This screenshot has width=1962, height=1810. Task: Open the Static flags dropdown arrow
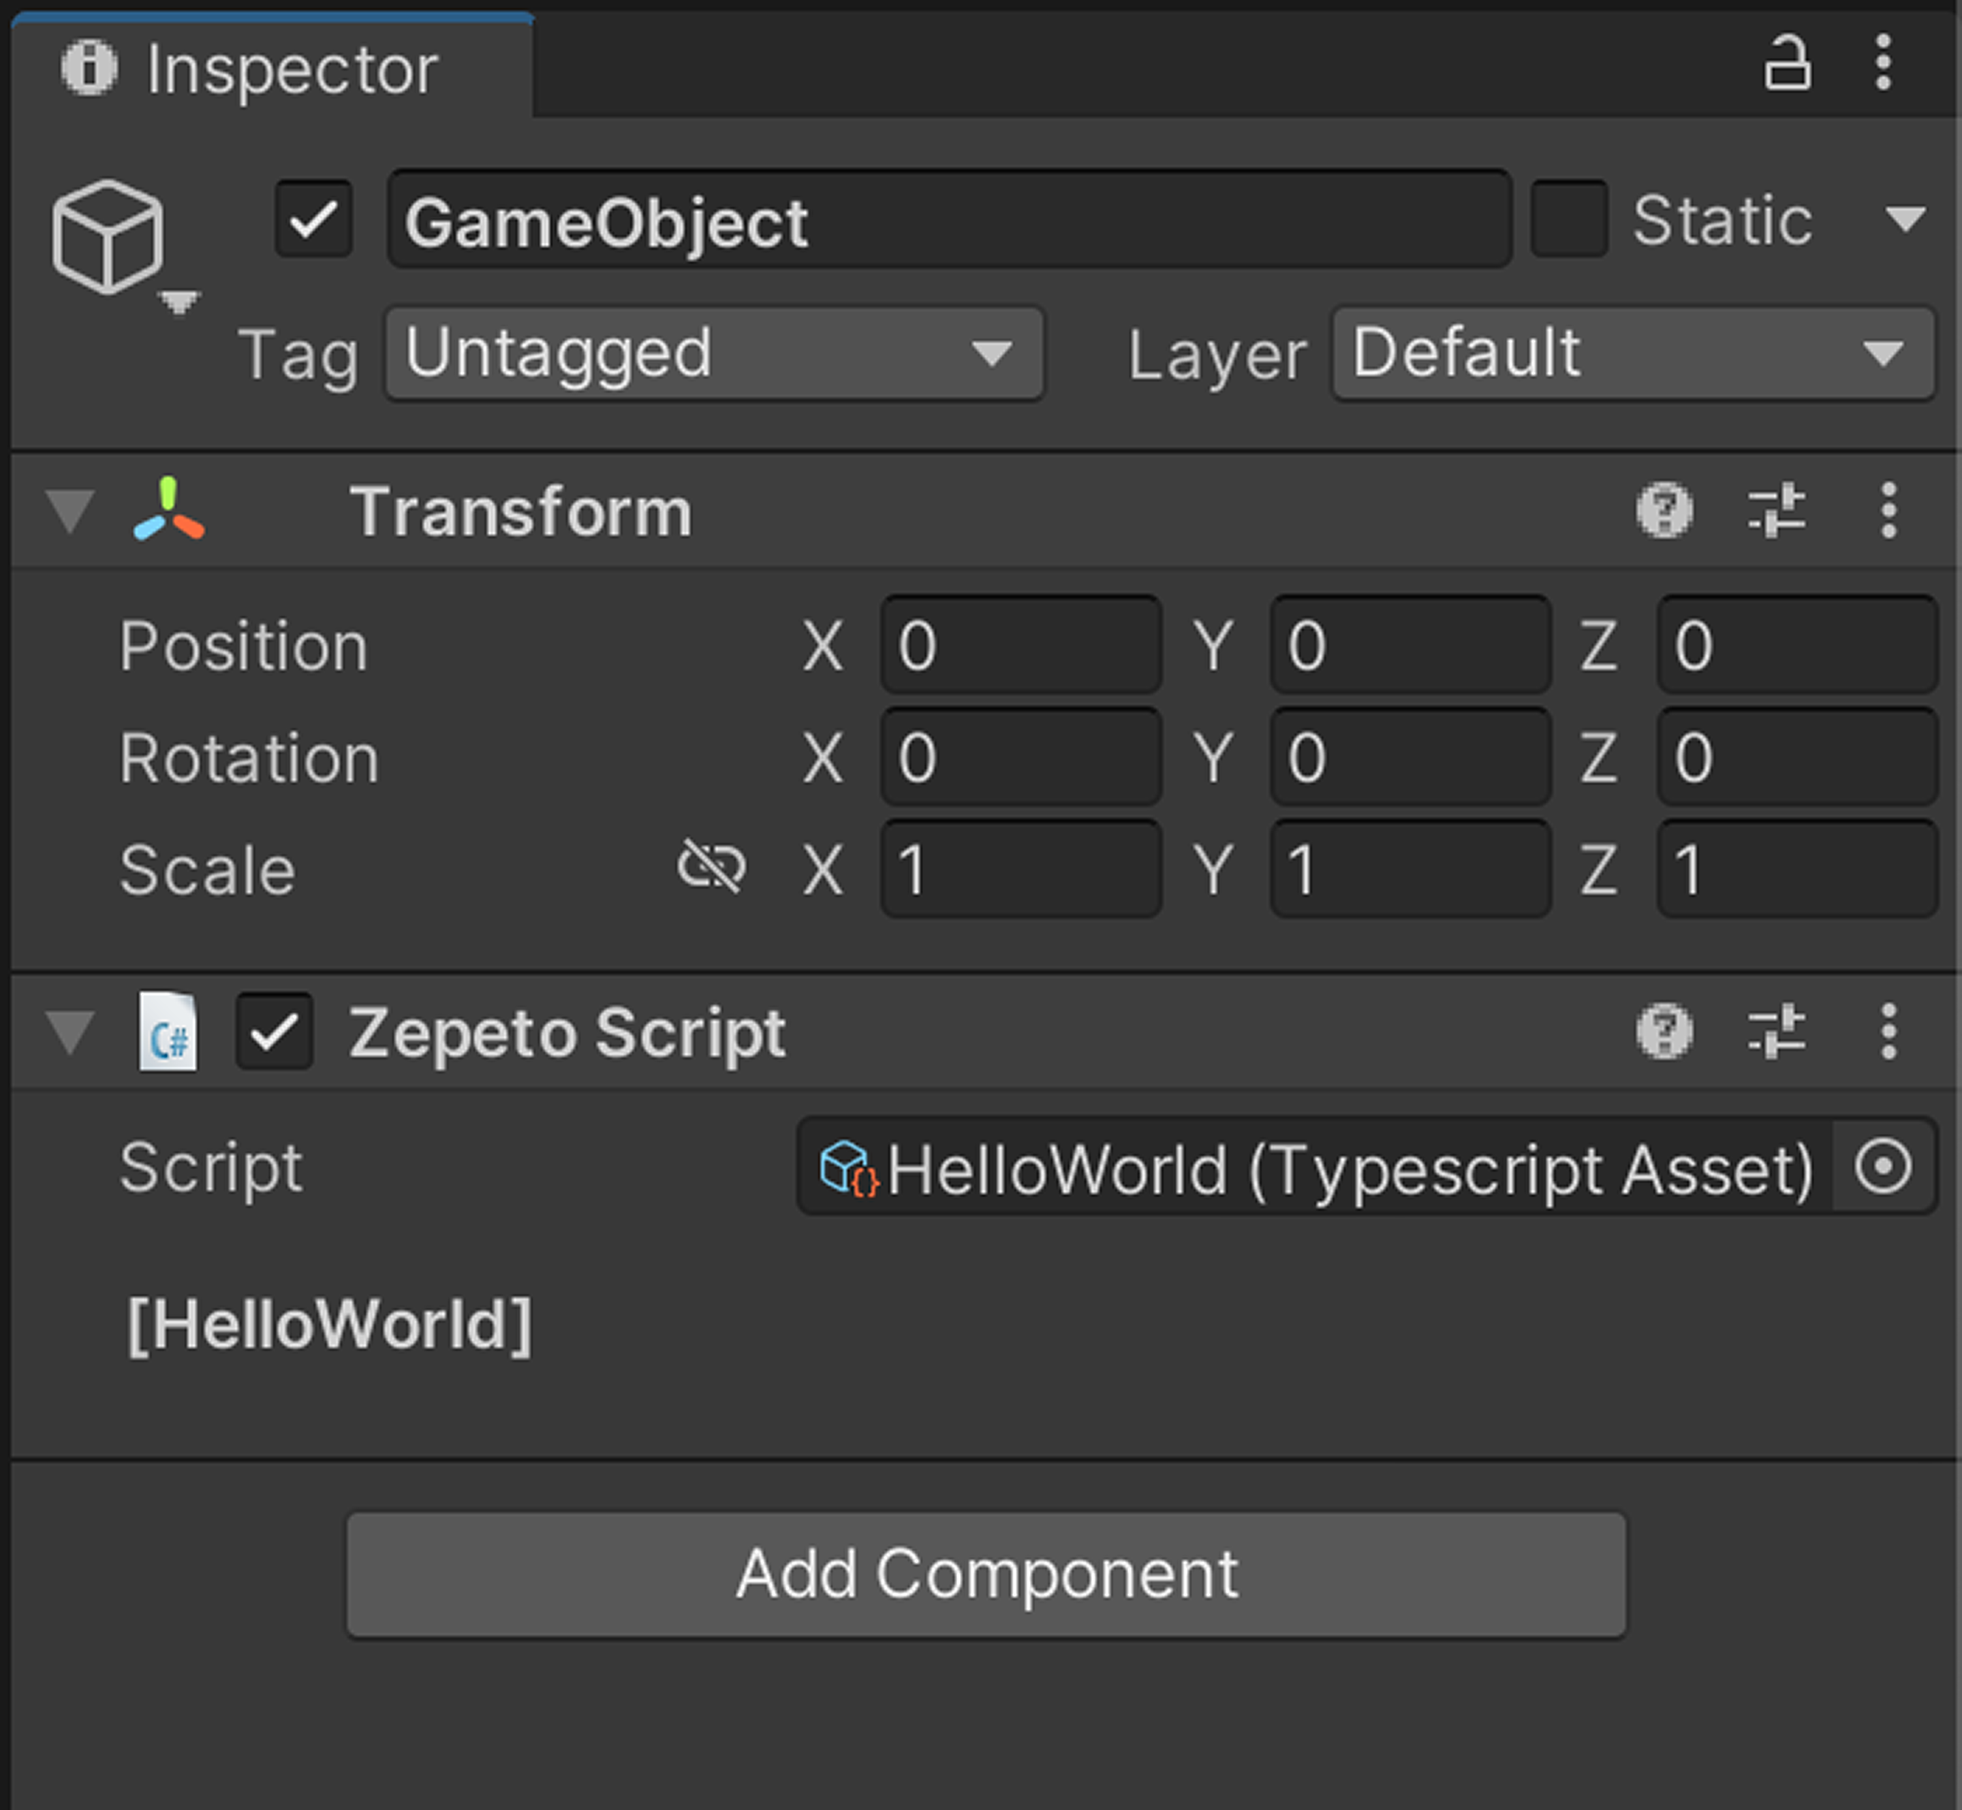(x=1904, y=219)
